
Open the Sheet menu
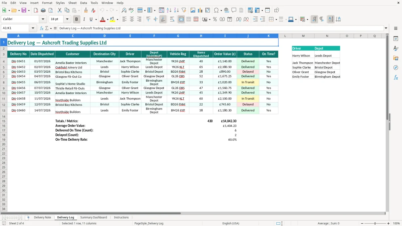pos(72,3)
